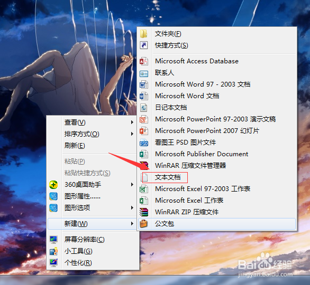The width and height of the screenshot is (310, 285).
Task: Click the 360 desktop assistant green icon
Action: pyautogui.click(x=53, y=185)
